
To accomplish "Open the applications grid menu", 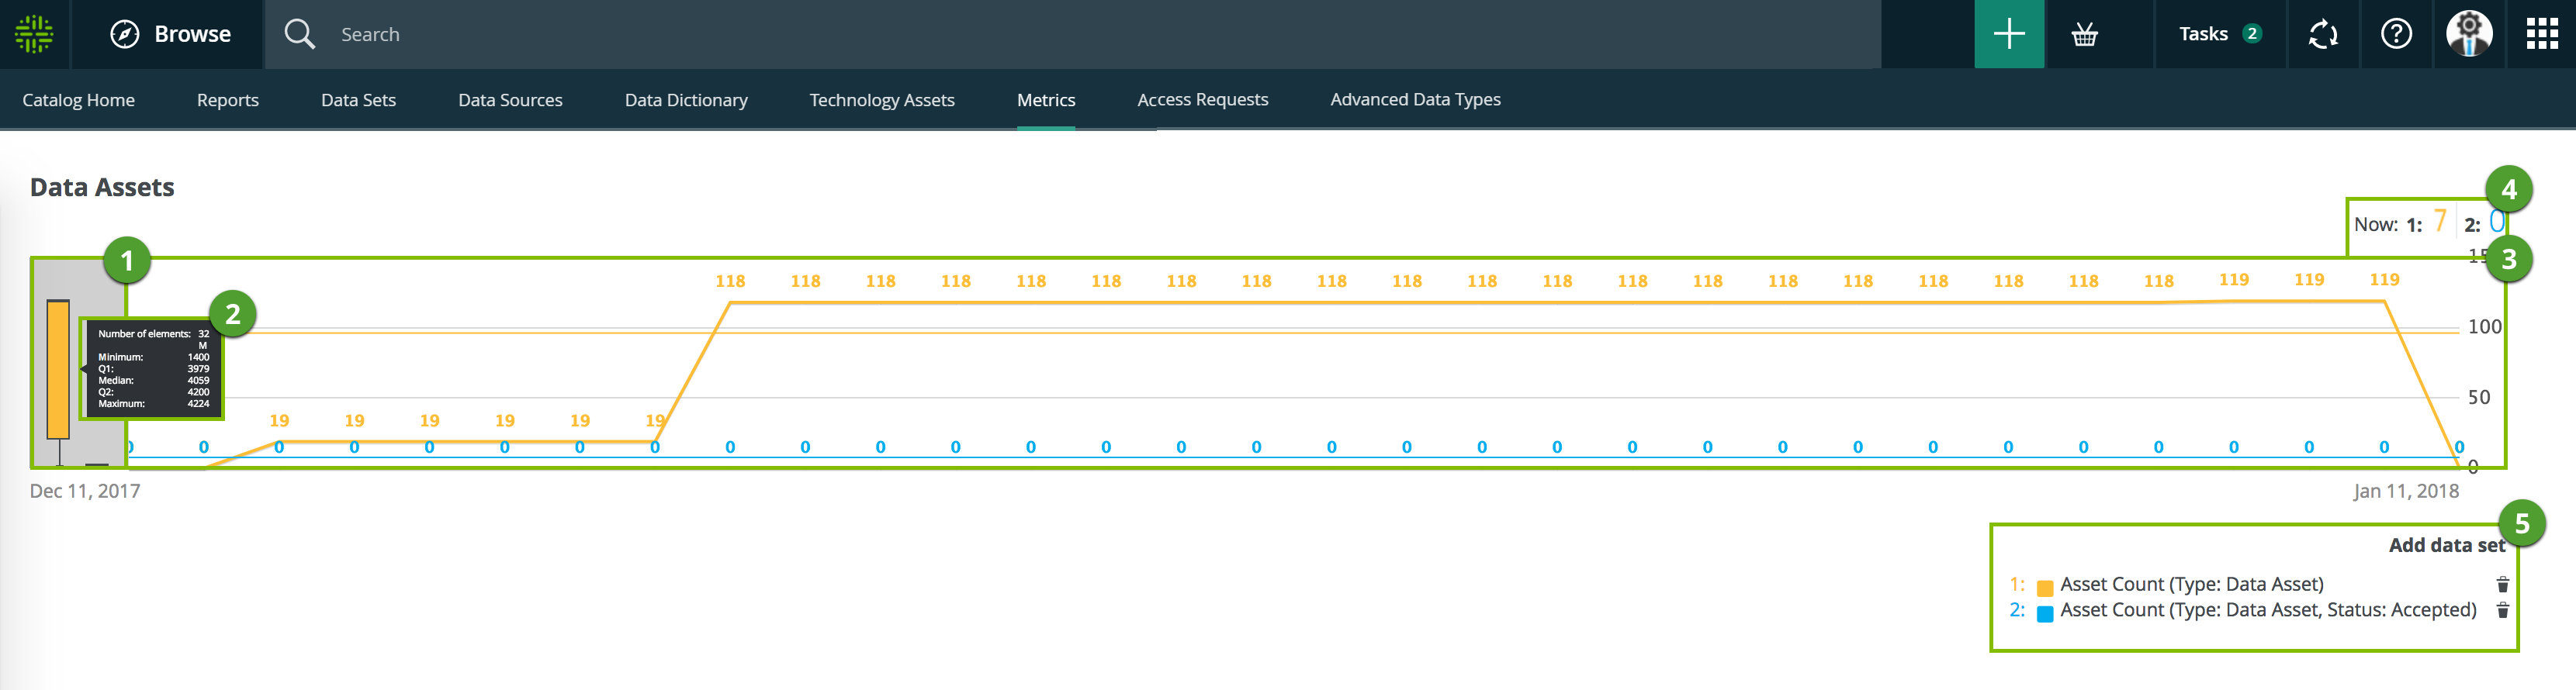I will pos(2541,34).
